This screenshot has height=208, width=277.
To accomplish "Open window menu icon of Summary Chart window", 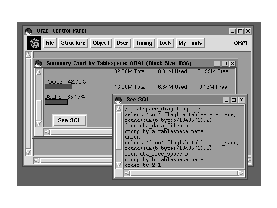I will [38, 63].
